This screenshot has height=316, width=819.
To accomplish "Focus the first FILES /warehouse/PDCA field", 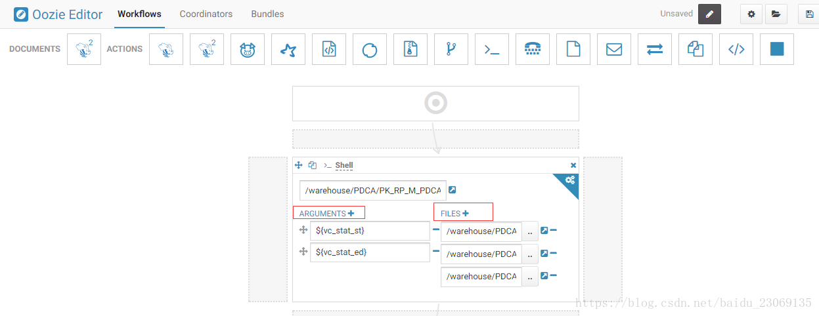I will coord(481,231).
